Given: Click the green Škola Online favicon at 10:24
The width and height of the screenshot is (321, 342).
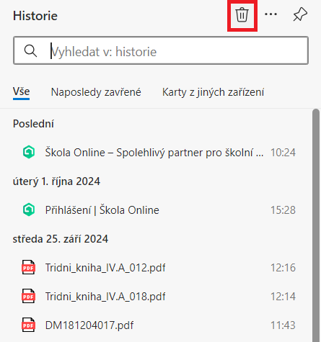Looking at the screenshot, I should 29,152.
